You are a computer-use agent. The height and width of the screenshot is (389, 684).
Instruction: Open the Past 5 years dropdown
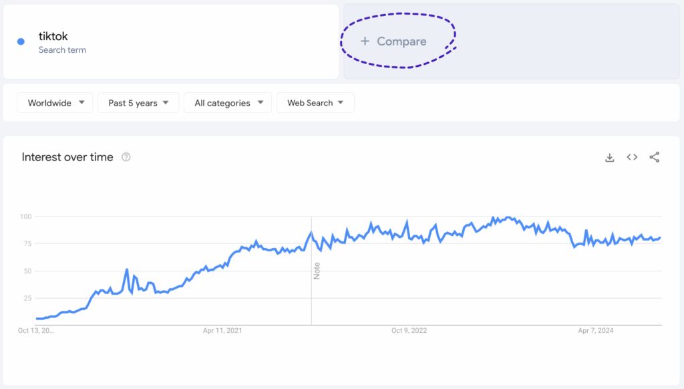[x=138, y=103]
